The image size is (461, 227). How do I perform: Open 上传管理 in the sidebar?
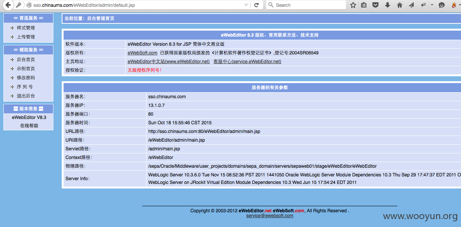point(26,37)
